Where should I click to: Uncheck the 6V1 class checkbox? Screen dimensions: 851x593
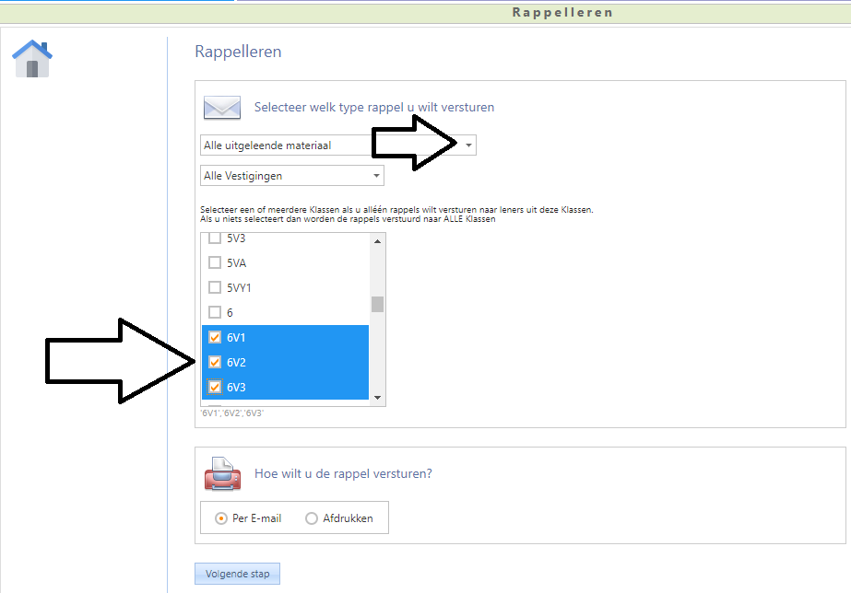215,338
